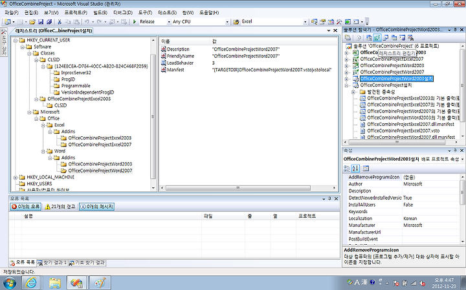This screenshot has height=290, width=466.
Task: Click the Start Debugging green arrow
Action: pyautogui.click(x=135, y=22)
